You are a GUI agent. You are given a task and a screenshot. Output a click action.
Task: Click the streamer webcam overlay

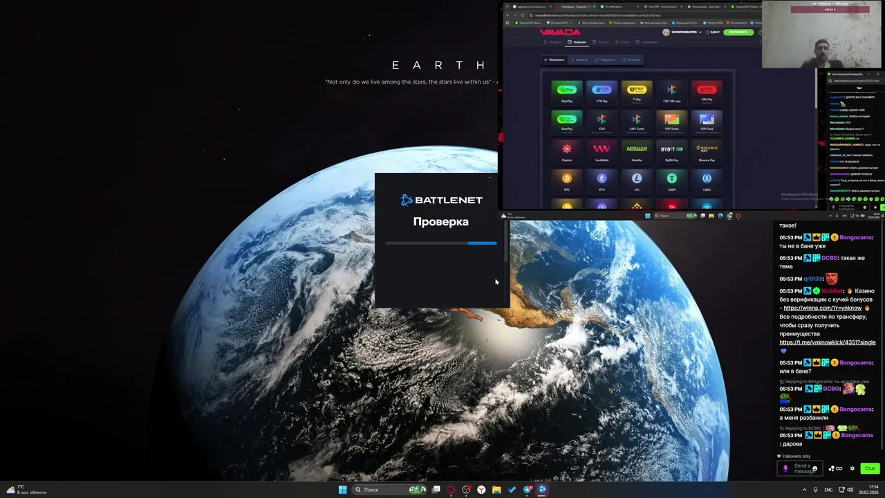(821, 34)
